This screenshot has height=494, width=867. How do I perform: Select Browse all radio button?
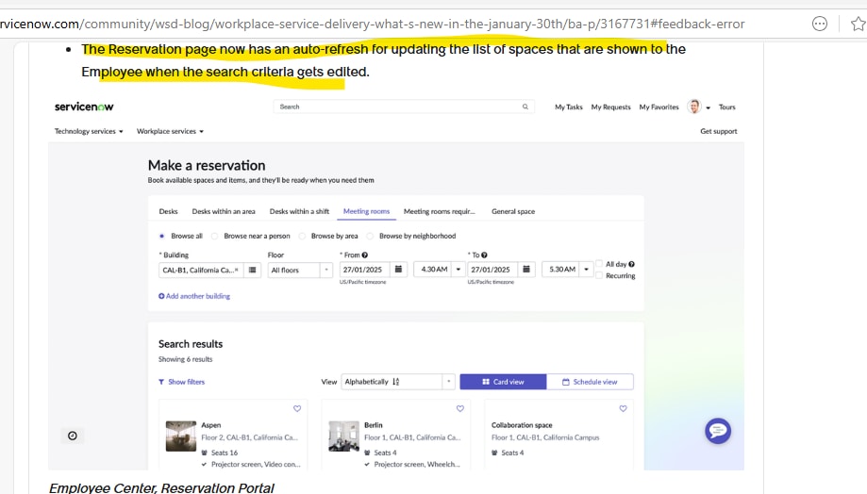162,236
